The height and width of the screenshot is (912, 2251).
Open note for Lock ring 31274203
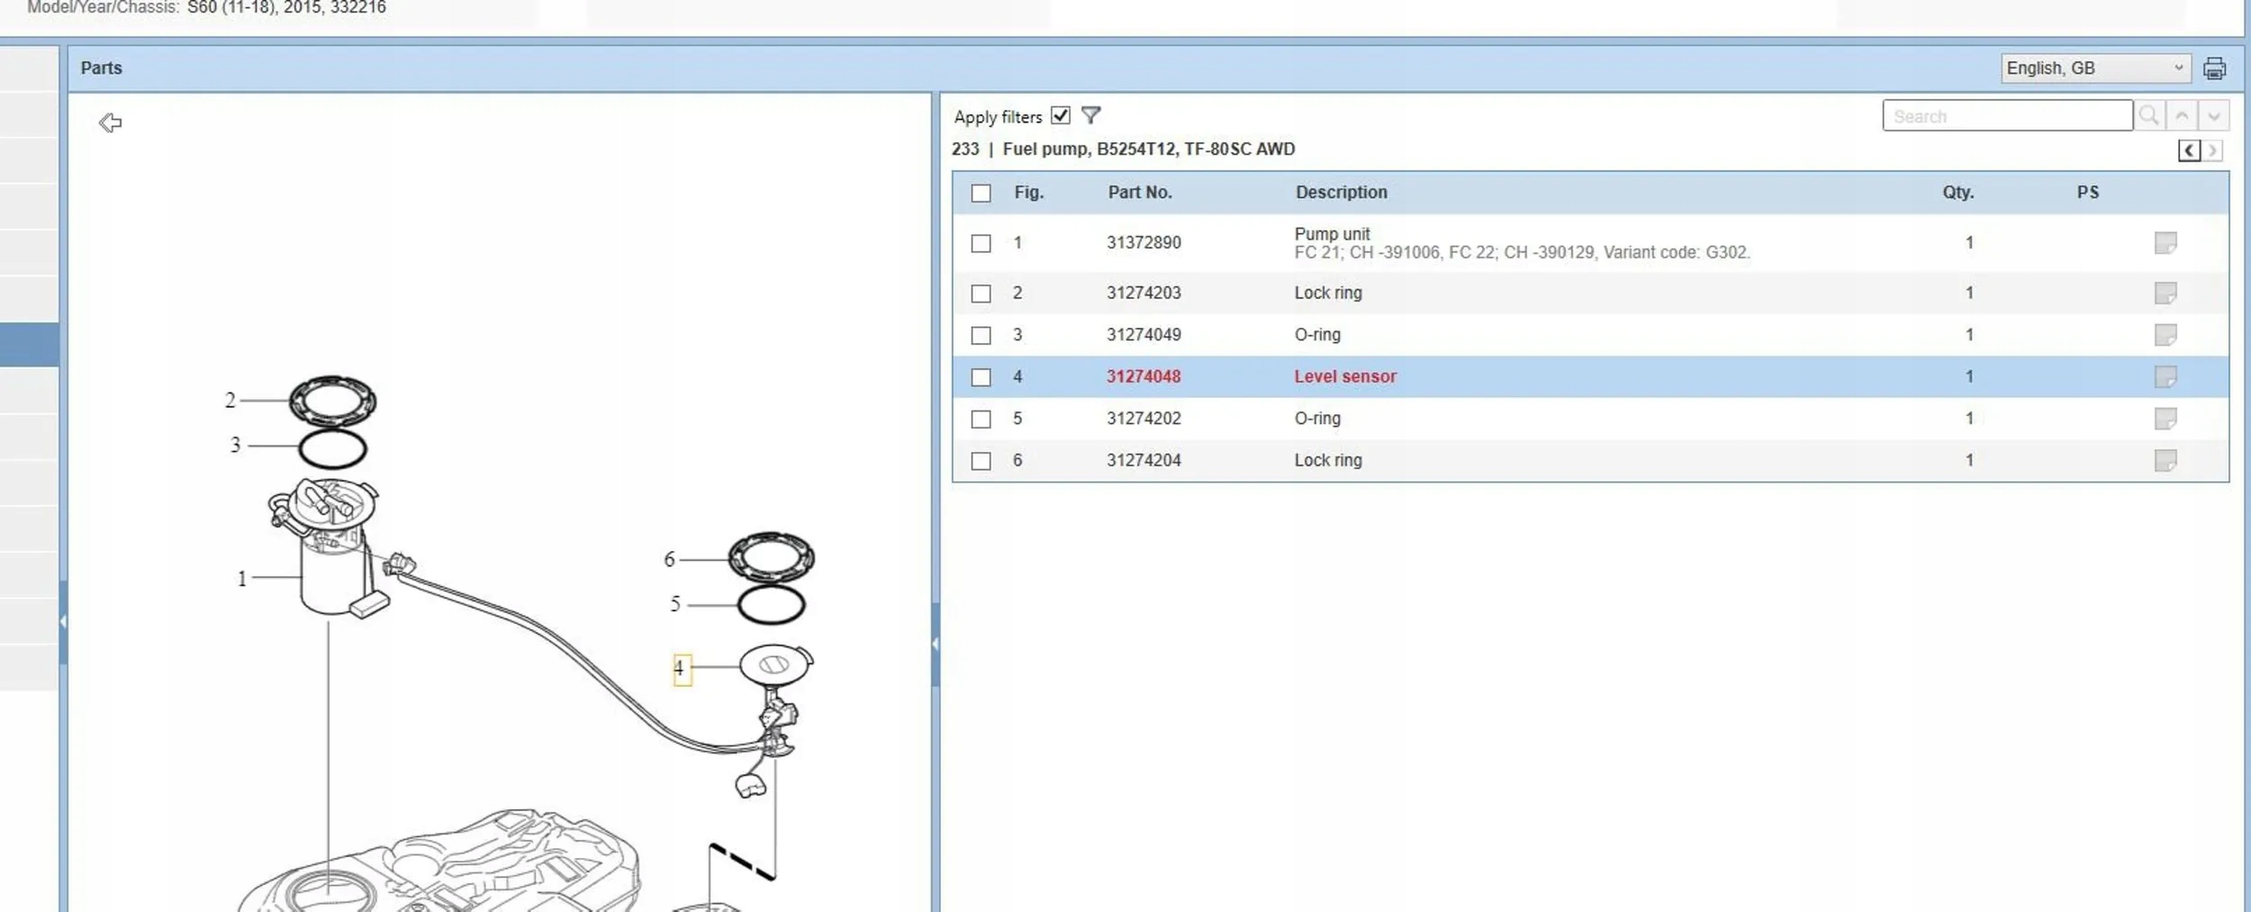coord(2165,293)
